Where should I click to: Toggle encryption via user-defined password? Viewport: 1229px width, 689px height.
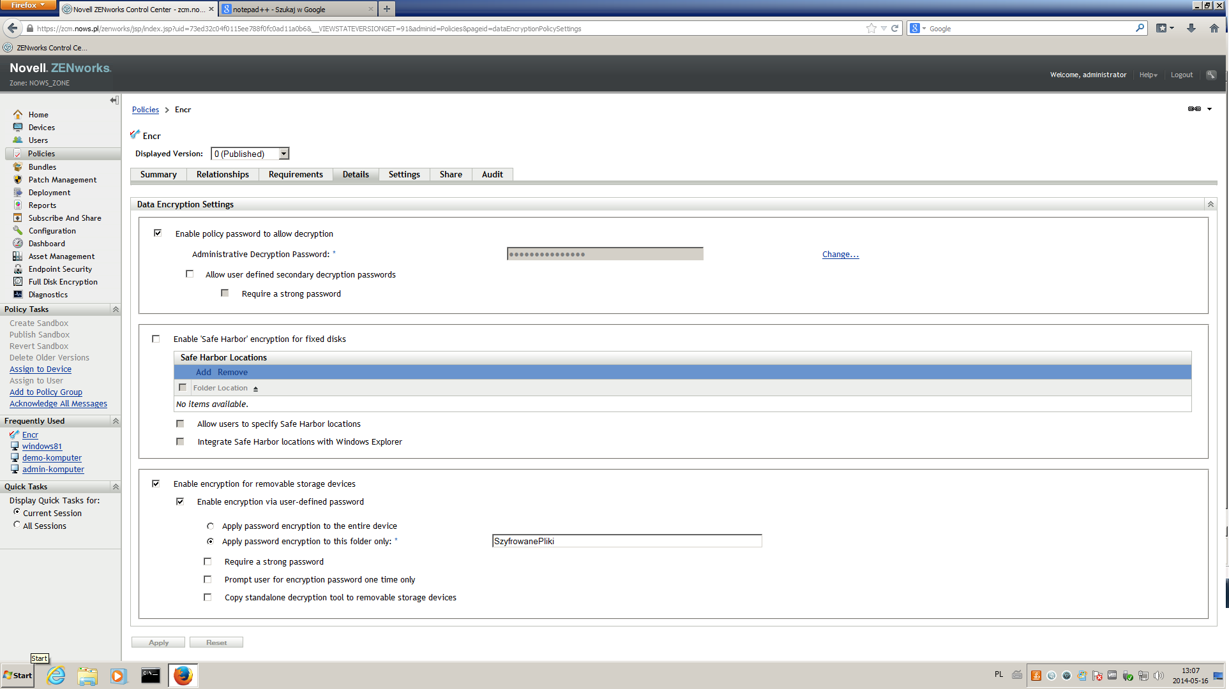tap(180, 501)
